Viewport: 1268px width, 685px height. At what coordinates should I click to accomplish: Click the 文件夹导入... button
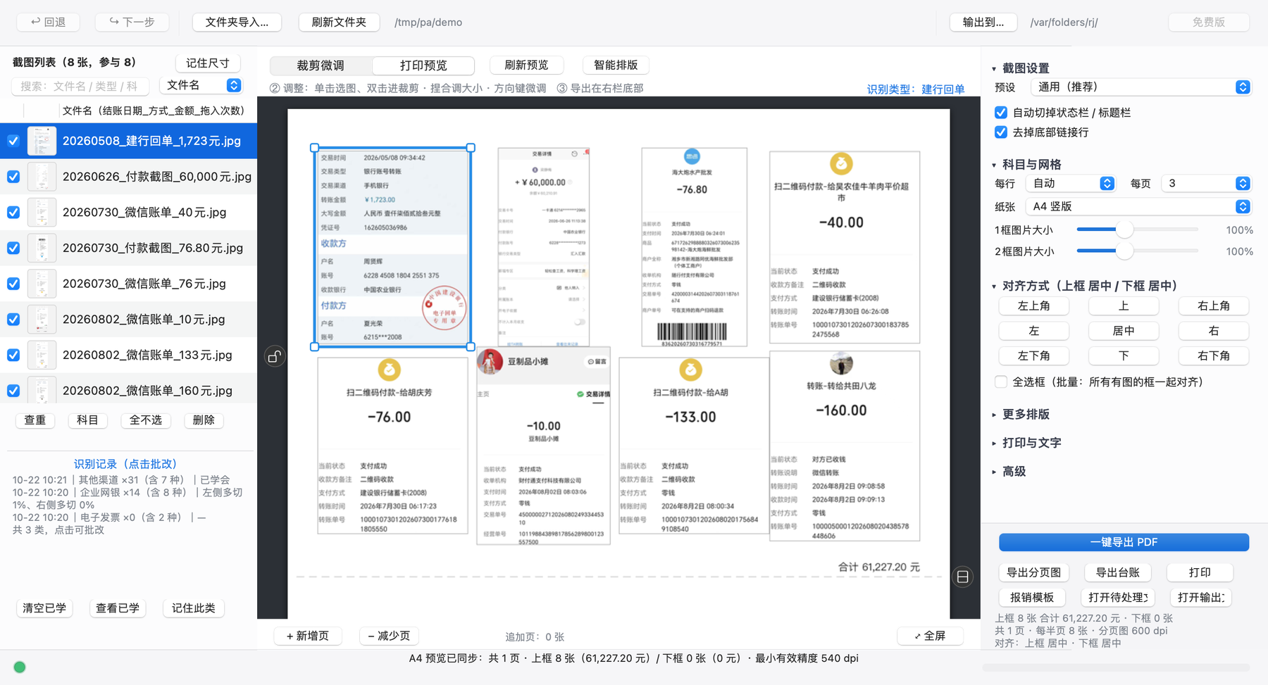[x=237, y=22]
